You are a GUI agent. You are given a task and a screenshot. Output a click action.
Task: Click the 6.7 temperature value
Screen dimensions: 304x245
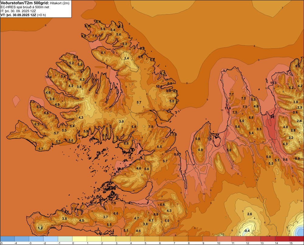pyautogui.click(x=87, y=26)
